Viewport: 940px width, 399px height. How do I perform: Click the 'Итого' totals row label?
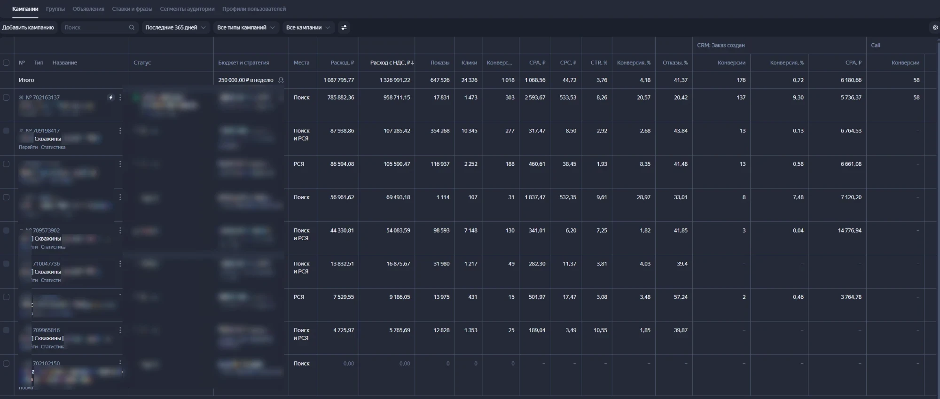(x=26, y=80)
